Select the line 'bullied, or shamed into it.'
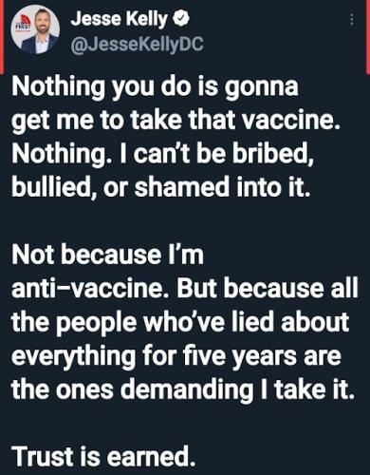The height and width of the screenshot is (475, 370). pos(159,187)
